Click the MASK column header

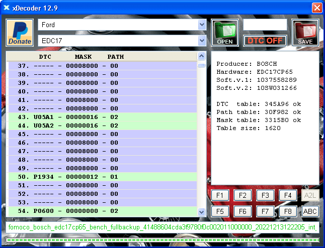pyautogui.click(x=83, y=57)
